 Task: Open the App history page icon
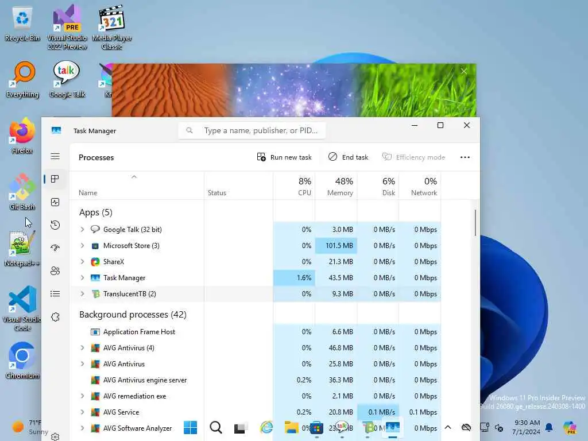tap(55, 225)
